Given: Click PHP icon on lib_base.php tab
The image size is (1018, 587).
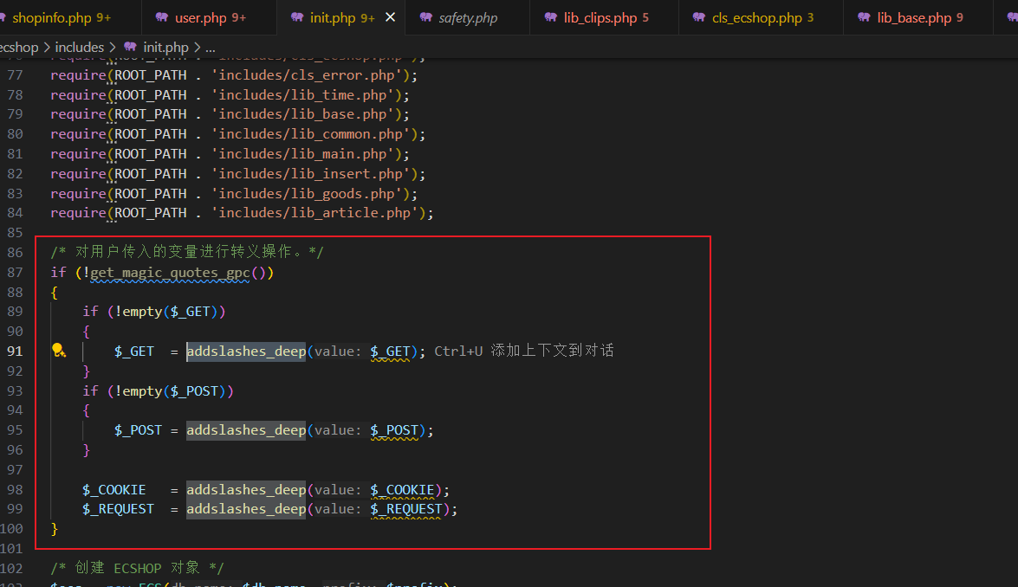Looking at the screenshot, I should point(864,17).
